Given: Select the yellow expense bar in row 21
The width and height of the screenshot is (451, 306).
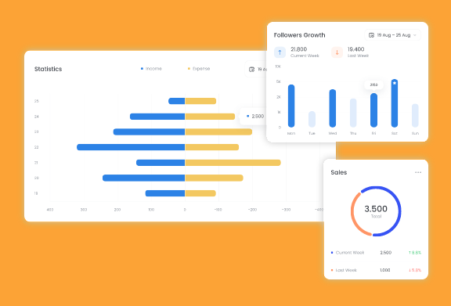Looking at the screenshot, I should [233, 163].
